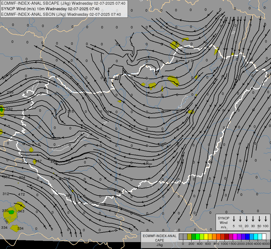Click the '4000' tick label on CAPE scale

tap(257, 244)
